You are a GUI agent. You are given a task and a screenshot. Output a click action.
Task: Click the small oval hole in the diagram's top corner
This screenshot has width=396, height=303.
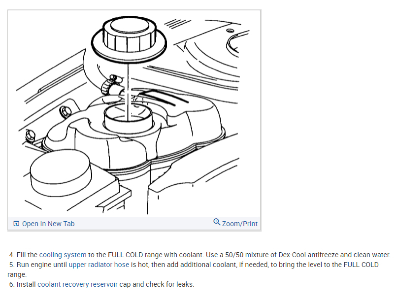230,31
